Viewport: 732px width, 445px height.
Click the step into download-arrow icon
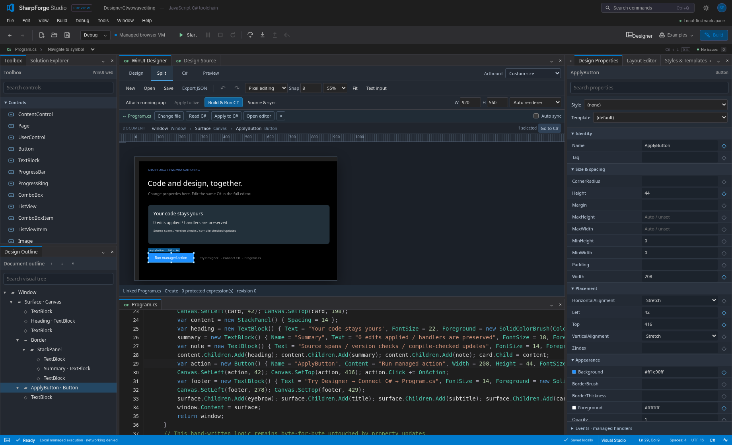263,35
